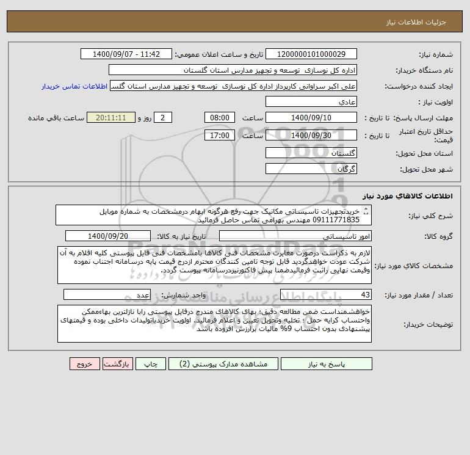Click the توضیحات خریدار text area
This screenshot has width=470, height=455.
[214, 324]
